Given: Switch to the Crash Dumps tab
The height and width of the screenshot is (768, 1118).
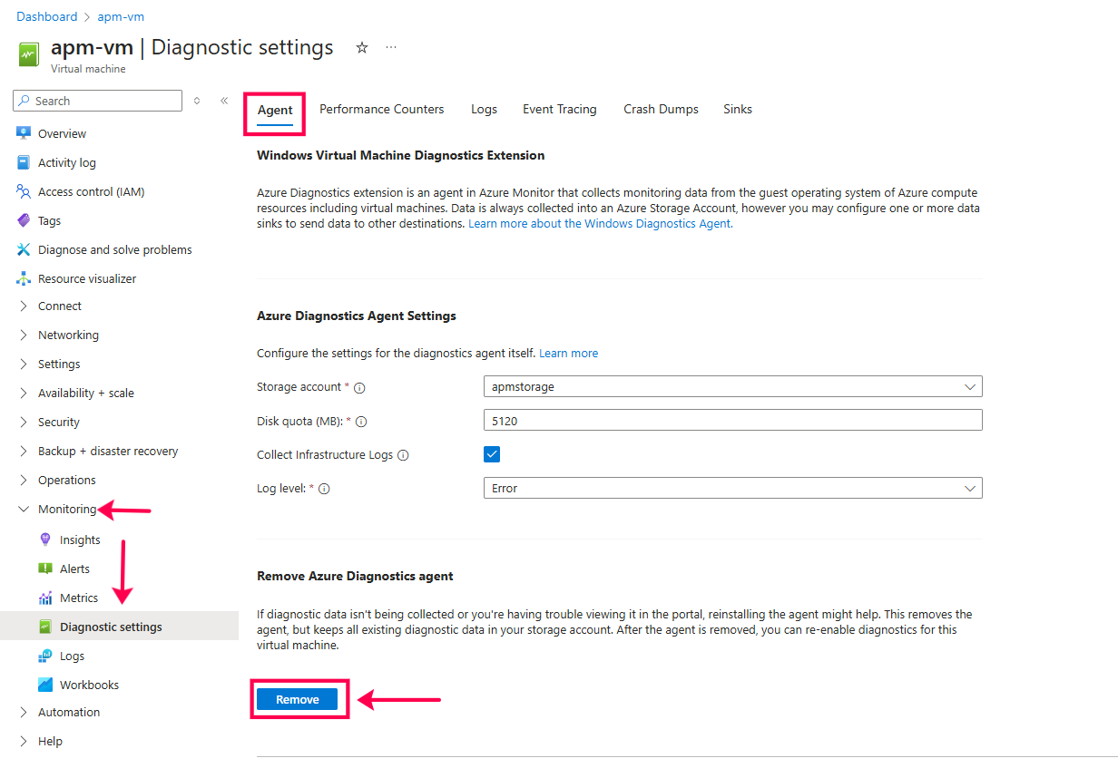Looking at the screenshot, I should [661, 109].
